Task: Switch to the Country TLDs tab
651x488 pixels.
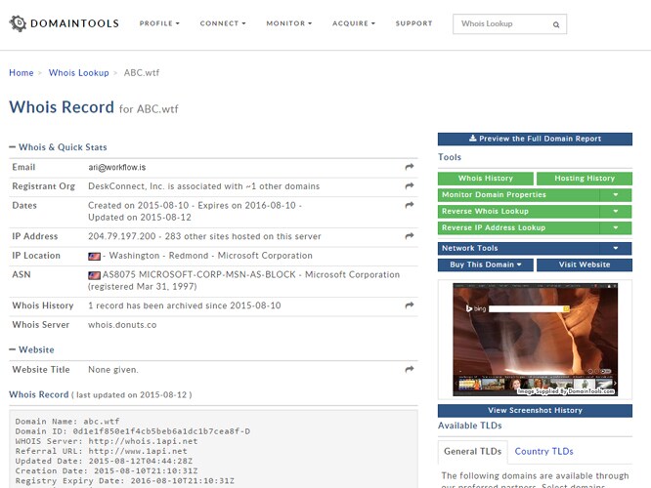Action: point(543,451)
